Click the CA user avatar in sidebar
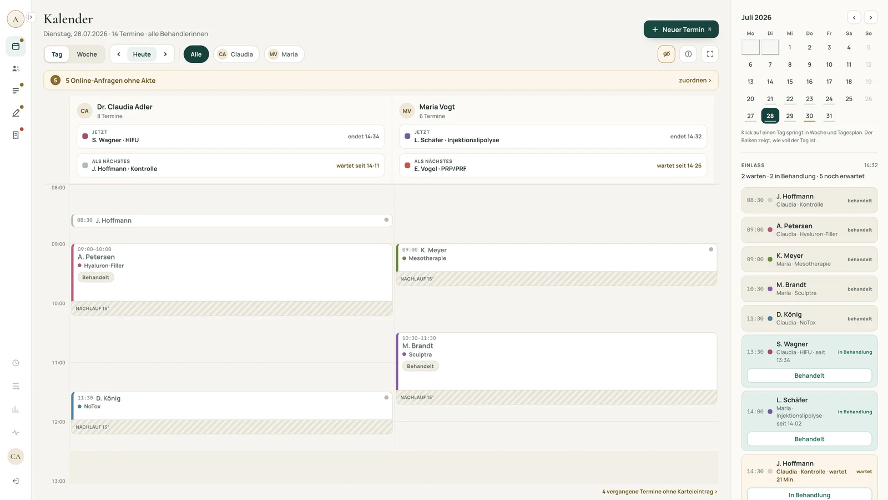This screenshot has width=888, height=500. coord(16,457)
